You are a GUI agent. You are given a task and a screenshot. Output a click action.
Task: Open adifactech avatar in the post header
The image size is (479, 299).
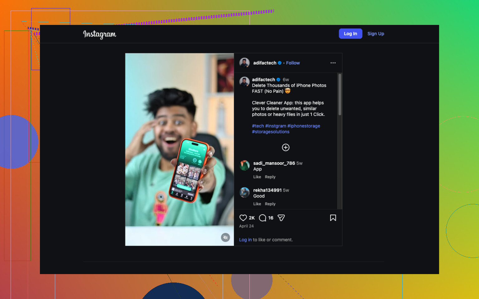pos(244,63)
